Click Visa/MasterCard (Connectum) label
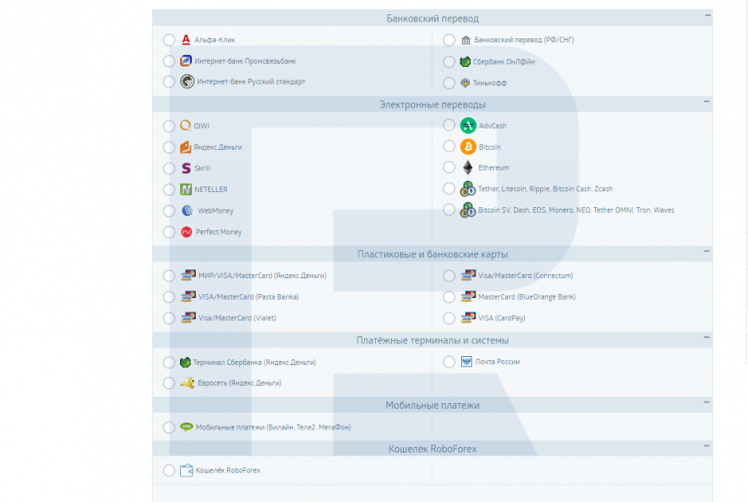This screenshot has height=502, width=748. click(x=526, y=276)
